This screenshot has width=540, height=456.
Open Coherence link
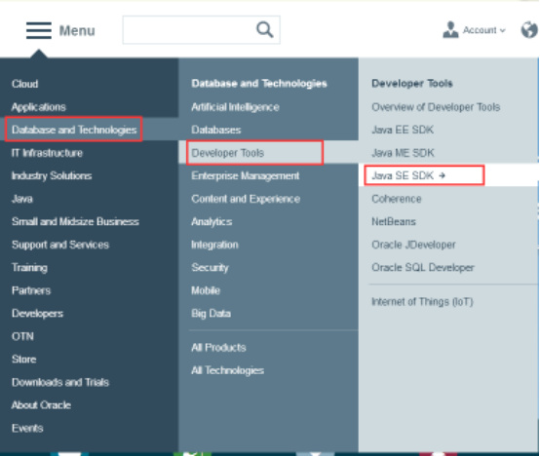[x=397, y=199]
